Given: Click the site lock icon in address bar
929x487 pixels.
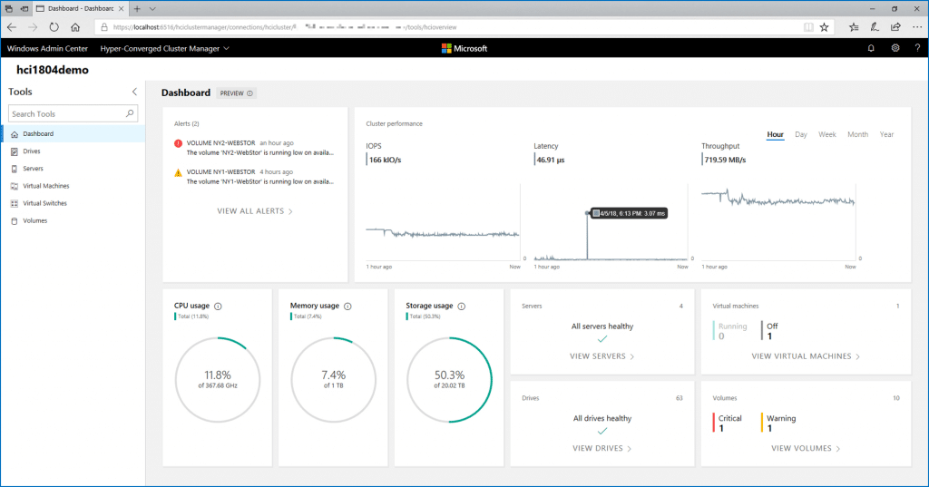Looking at the screenshot, I should pos(104,27).
